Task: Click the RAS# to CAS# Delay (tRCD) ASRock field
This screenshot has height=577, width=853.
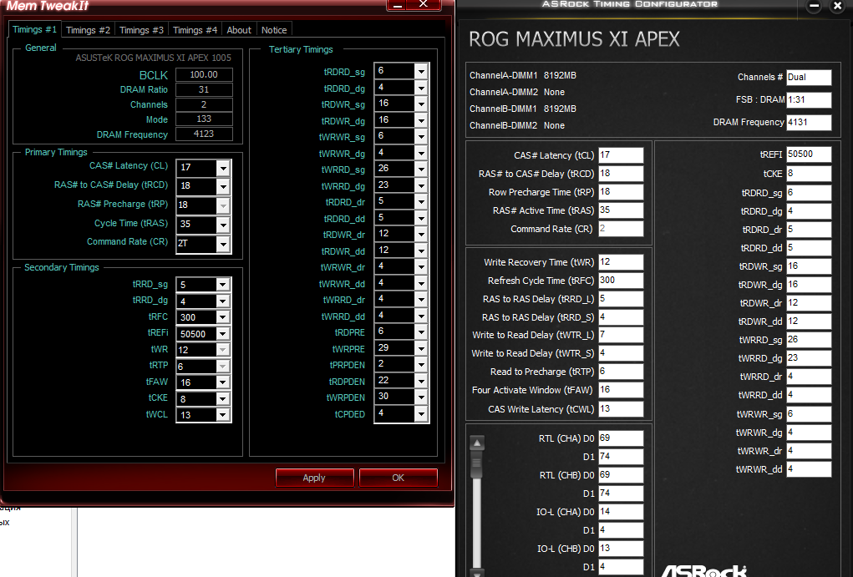Action: [x=621, y=174]
